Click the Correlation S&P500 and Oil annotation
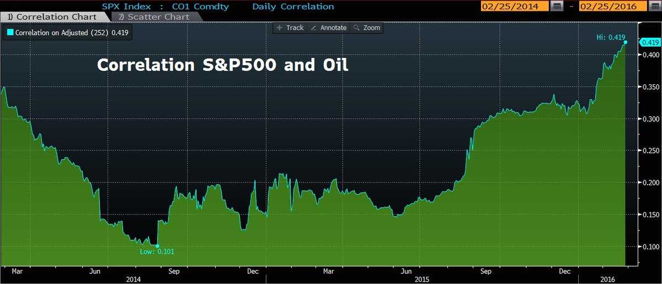The height and width of the screenshot is (284, 662). (x=222, y=65)
